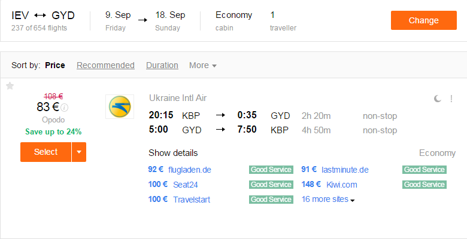Click the orange Change search button
The height and width of the screenshot is (239, 467).
point(423,20)
